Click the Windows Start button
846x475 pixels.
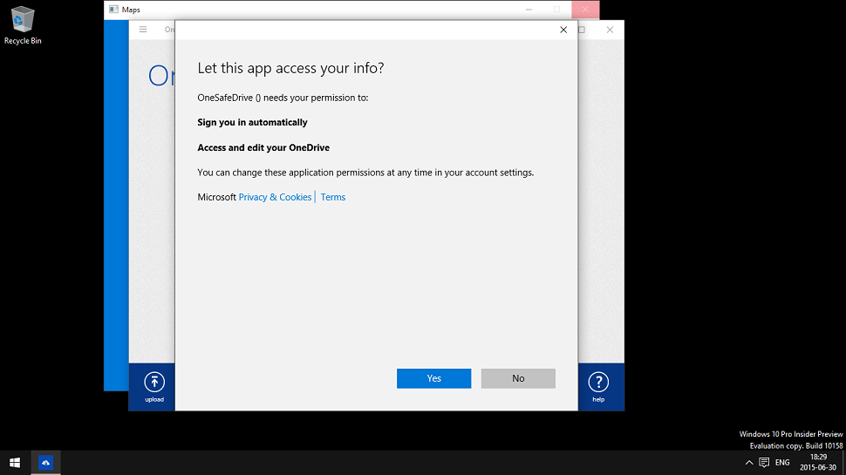point(15,462)
